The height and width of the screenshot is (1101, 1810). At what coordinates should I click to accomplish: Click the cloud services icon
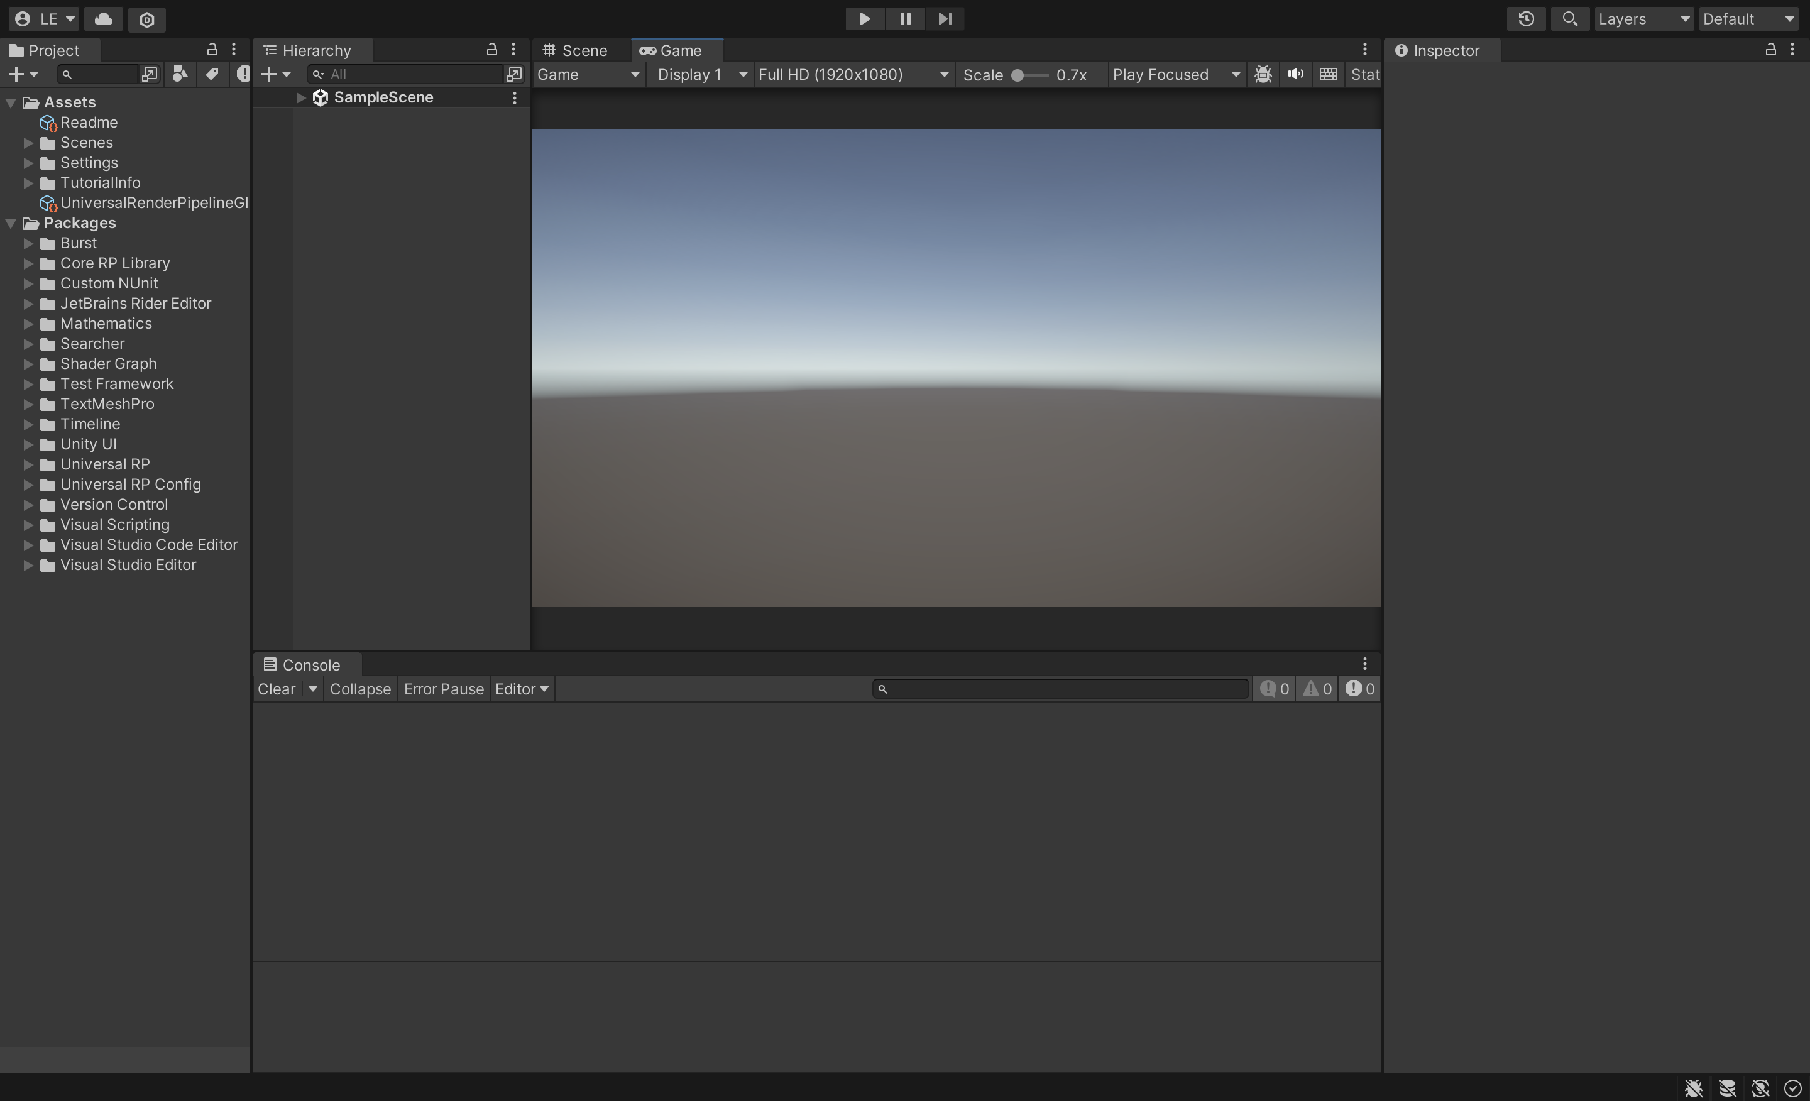(x=104, y=19)
